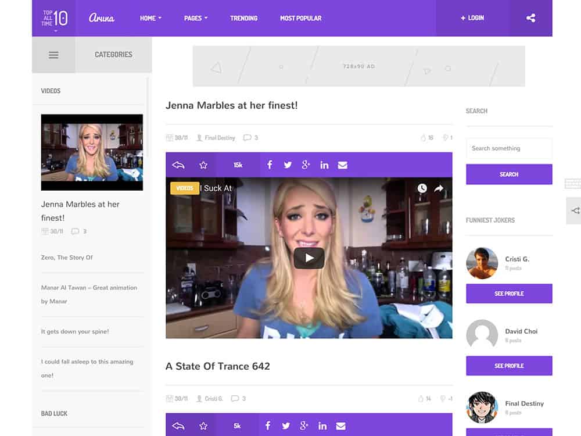
Task: Share State Of Trance post on Facebook
Action: (x=268, y=426)
